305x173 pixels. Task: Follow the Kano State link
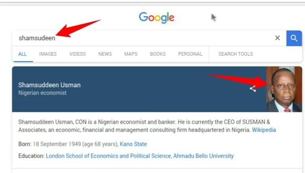pos(133,144)
